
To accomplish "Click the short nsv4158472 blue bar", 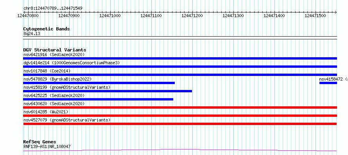I will (x=328, y=83).
